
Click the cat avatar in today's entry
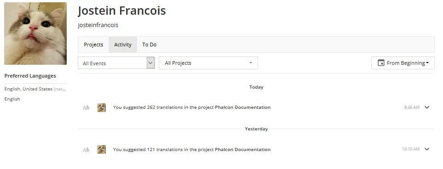point(101,107)
